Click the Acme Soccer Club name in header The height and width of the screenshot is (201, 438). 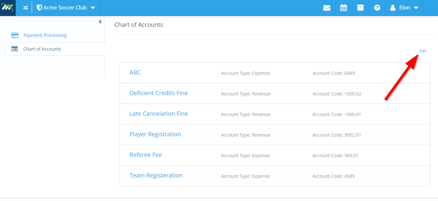coord(65,8)
